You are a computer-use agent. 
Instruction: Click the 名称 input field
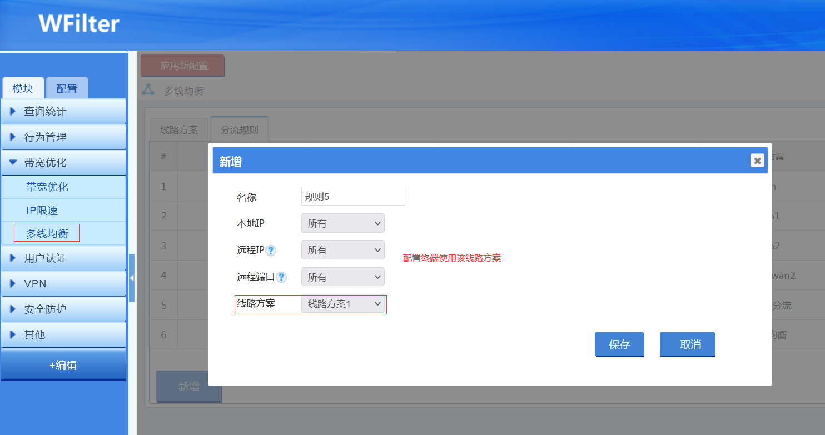(353, 197)
